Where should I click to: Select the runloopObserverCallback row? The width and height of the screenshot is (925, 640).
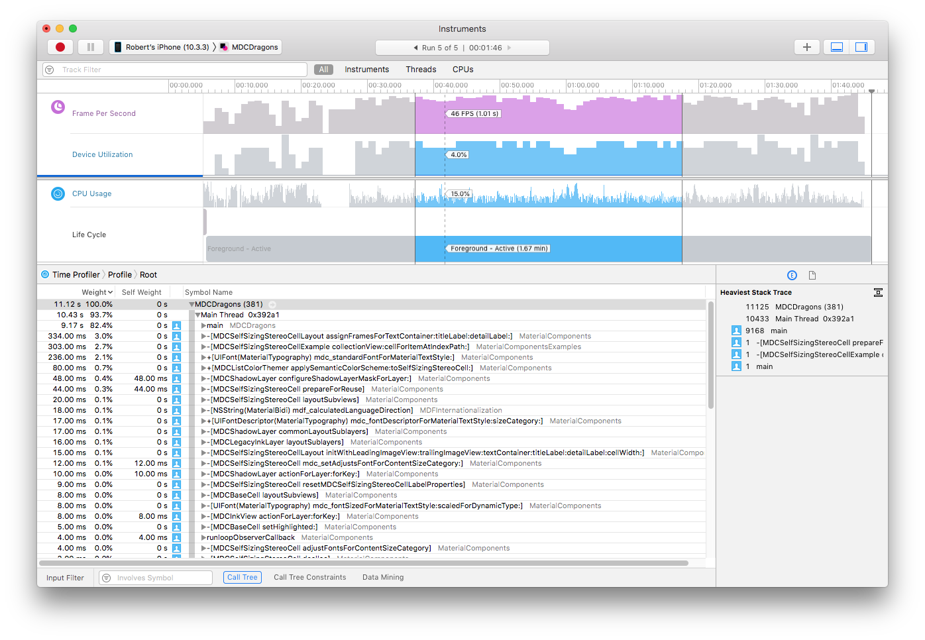click(x=371, y=538)
